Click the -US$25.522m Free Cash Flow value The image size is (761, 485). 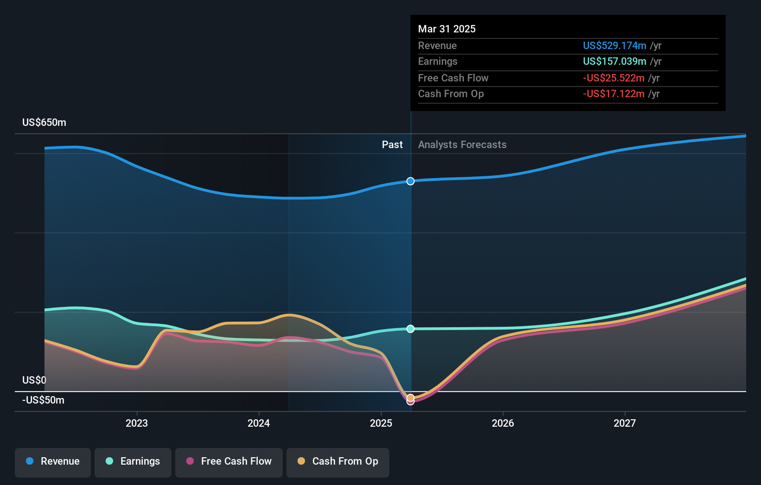point(613,78)
